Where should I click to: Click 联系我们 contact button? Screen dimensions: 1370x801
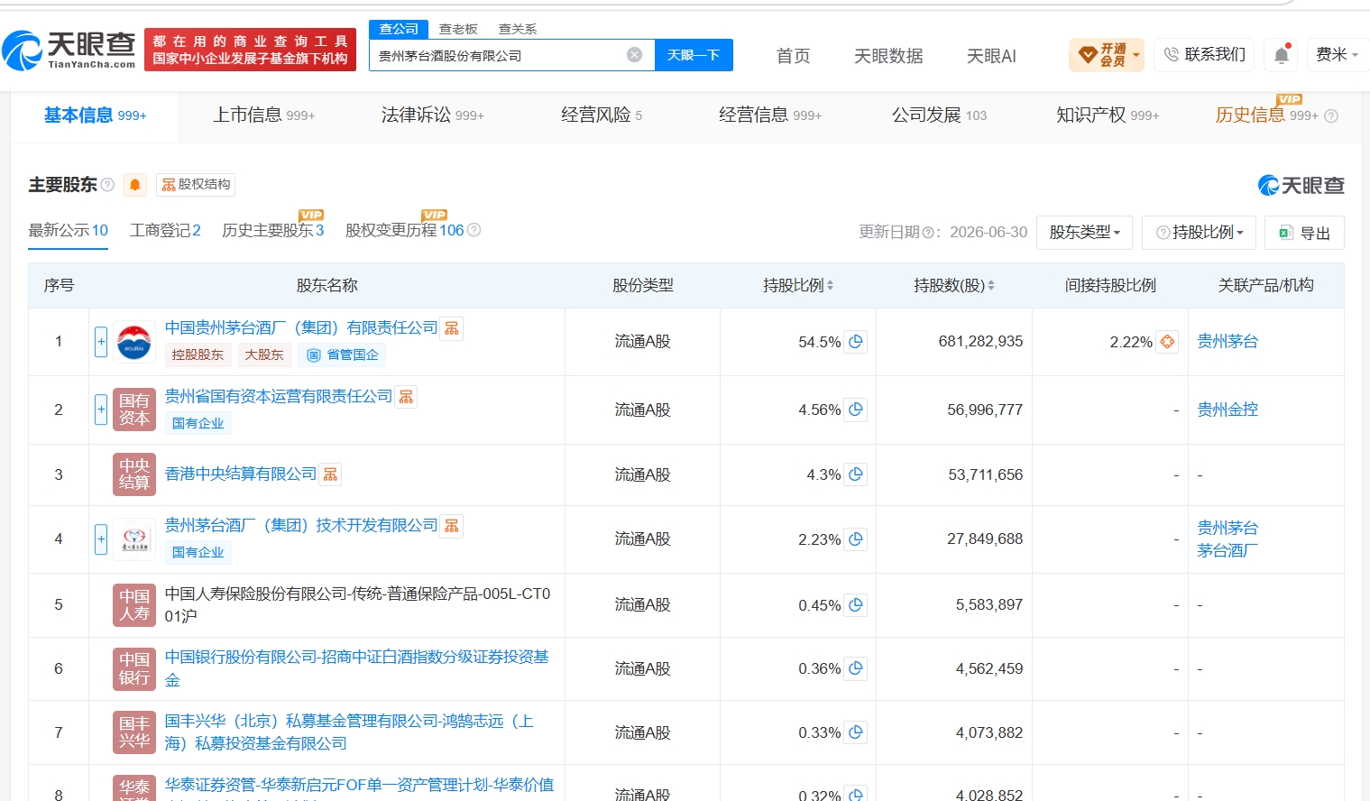pyautogui.click(x=1204, y=55)
